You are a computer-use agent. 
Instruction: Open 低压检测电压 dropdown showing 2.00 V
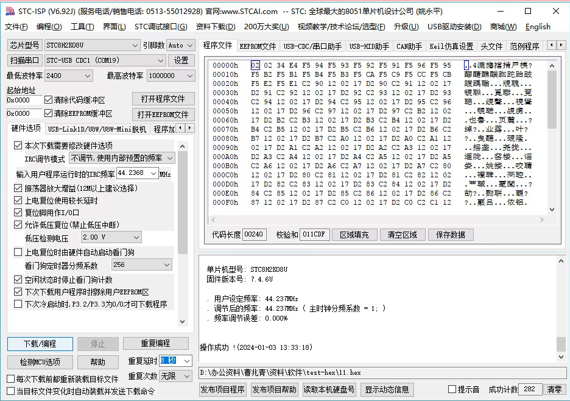110,237
